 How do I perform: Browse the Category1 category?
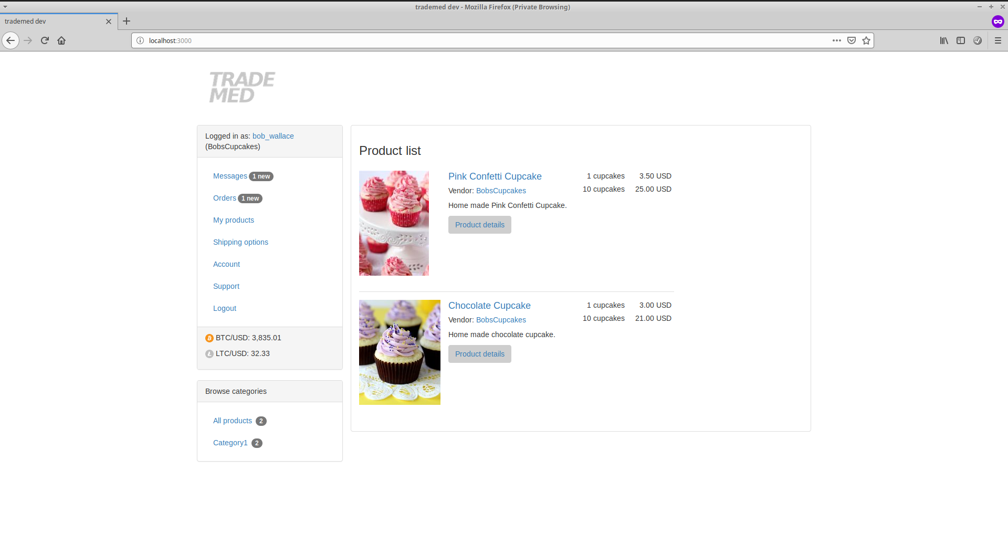click(230, 443)
